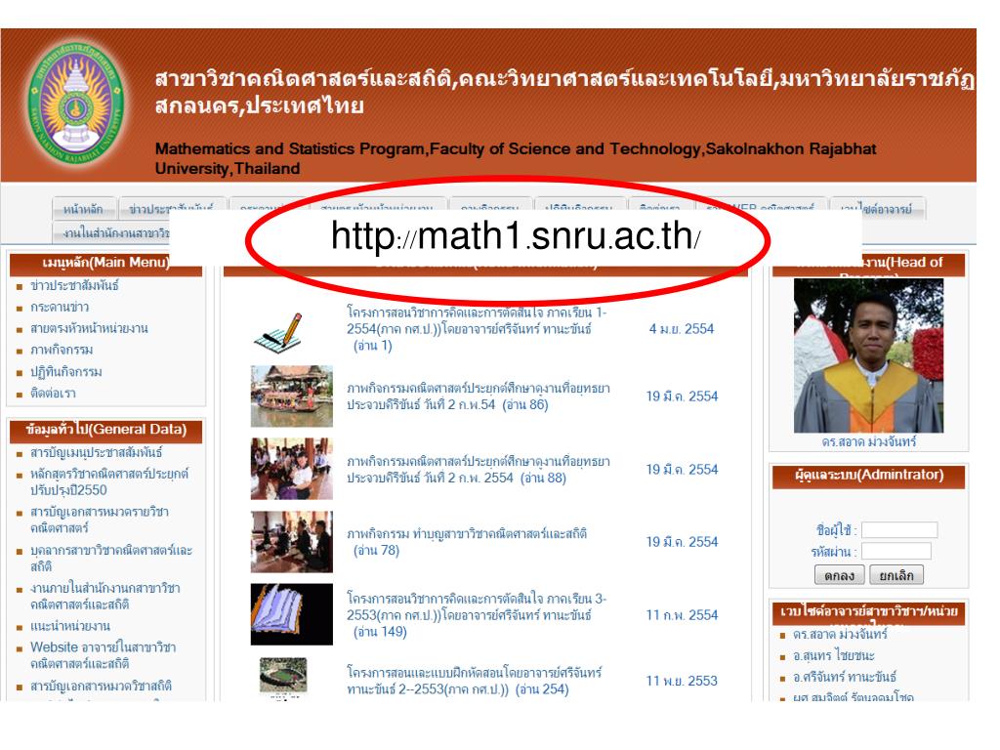The width and height of the screenshot is (1000, 750).
Task: Open หลักสูตรวิชาคณิตศาสตร์ประยุกต์ ปรับปรุงปี2550 link
Action: point(109,481)
